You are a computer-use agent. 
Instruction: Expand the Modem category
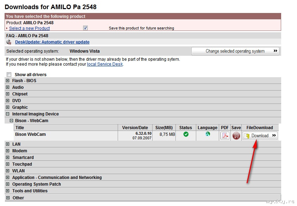click(x=7, y=151)
